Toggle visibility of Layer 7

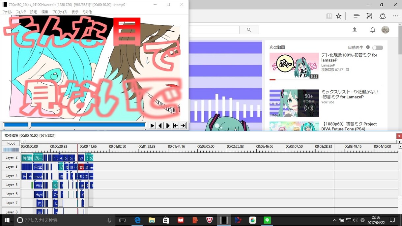pos(12,203)
